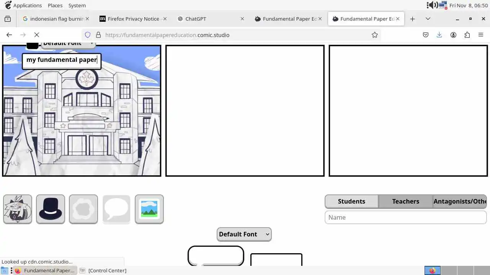Open the characters category icon

tap(18, 209)
